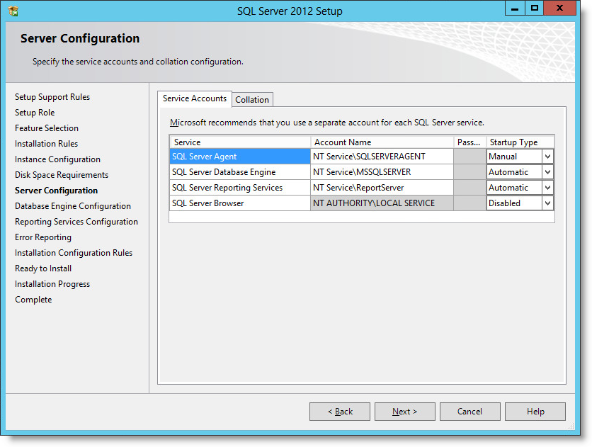The width and height of the screenshot is (592, 447).
Task: Click Feature Selection in the steps list
Action: pyautogui.click(x=47, y=128)
